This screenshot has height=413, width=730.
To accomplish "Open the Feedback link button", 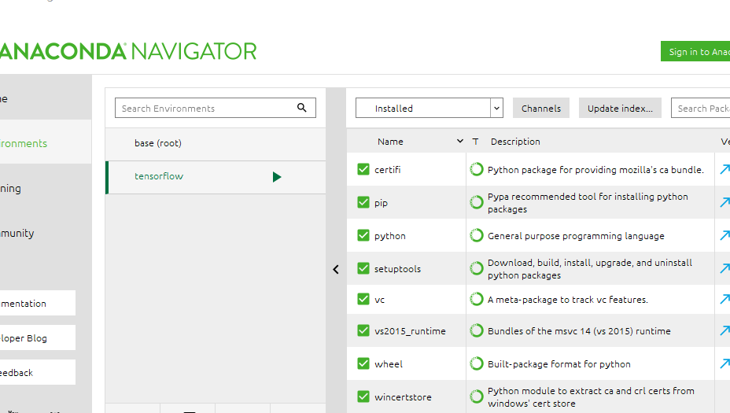I will [38, 373].
